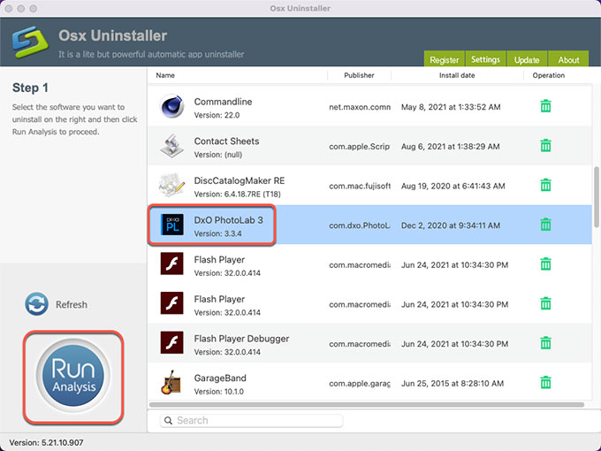601x451 pixels.
Task: Click the GarageBand trash icon
Action: 545,382
